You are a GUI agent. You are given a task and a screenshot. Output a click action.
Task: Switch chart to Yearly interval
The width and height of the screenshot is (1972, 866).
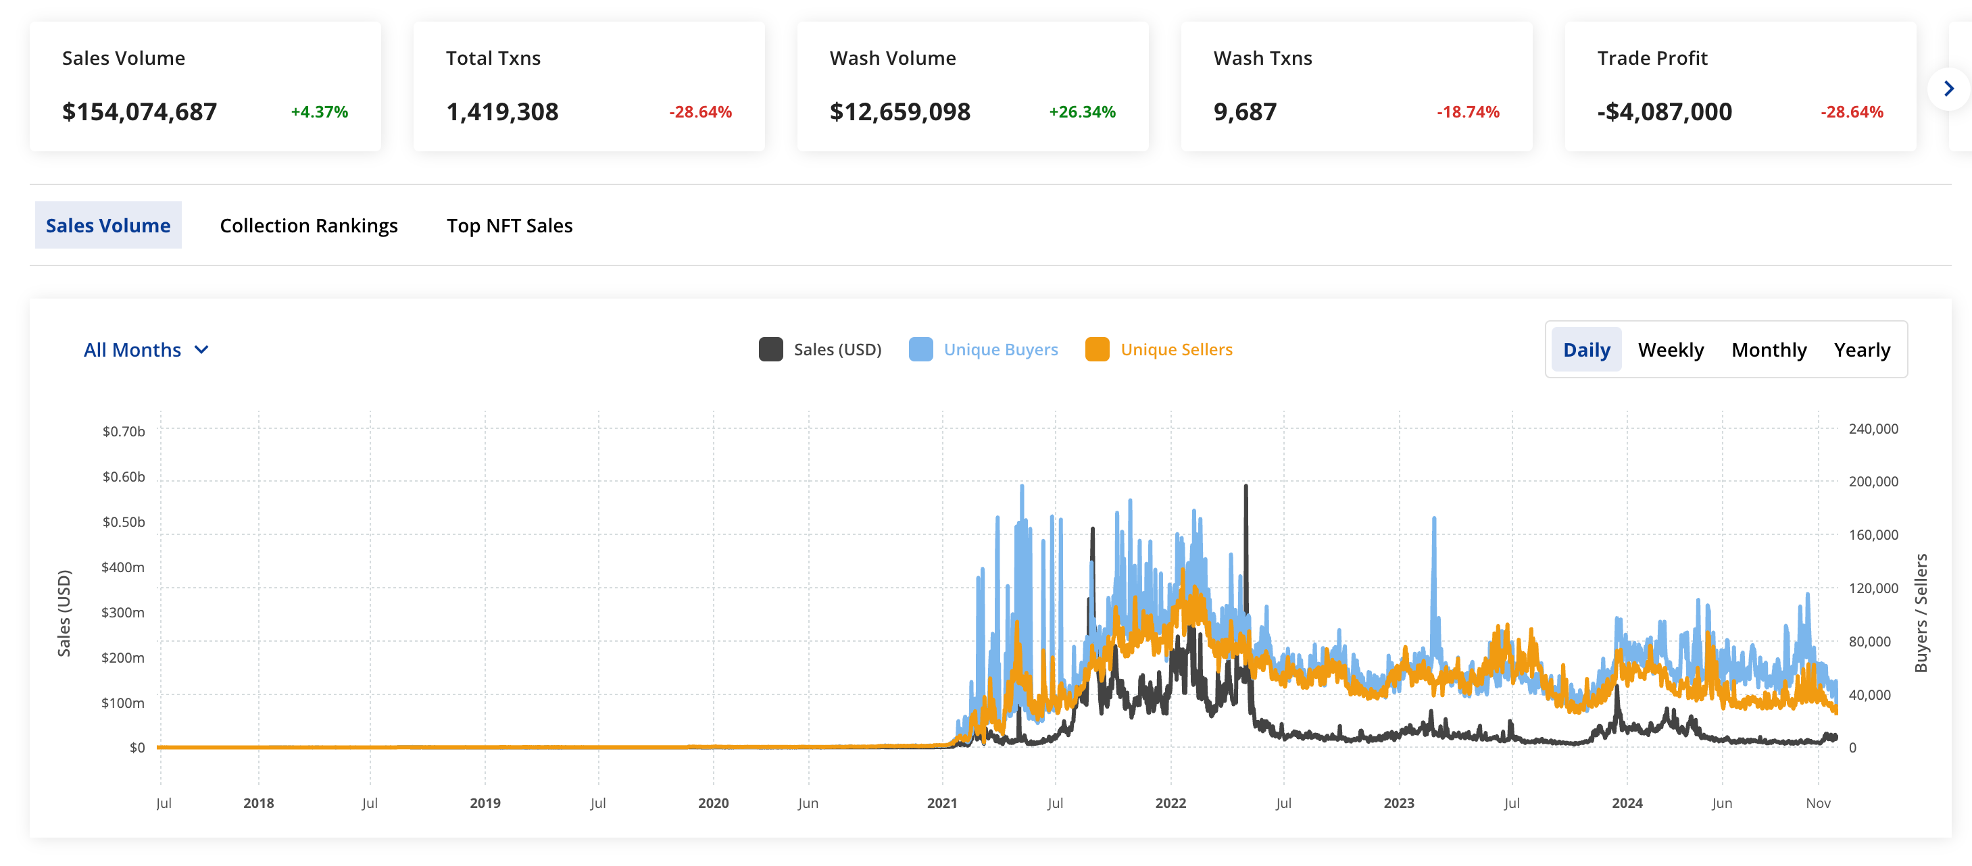point(1862,350)
